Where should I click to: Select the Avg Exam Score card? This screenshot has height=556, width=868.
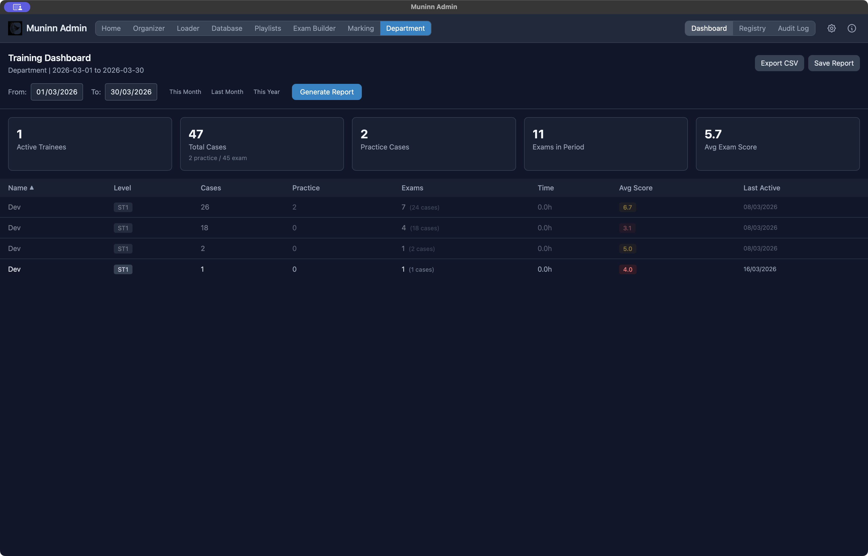[x=778, y=144]
